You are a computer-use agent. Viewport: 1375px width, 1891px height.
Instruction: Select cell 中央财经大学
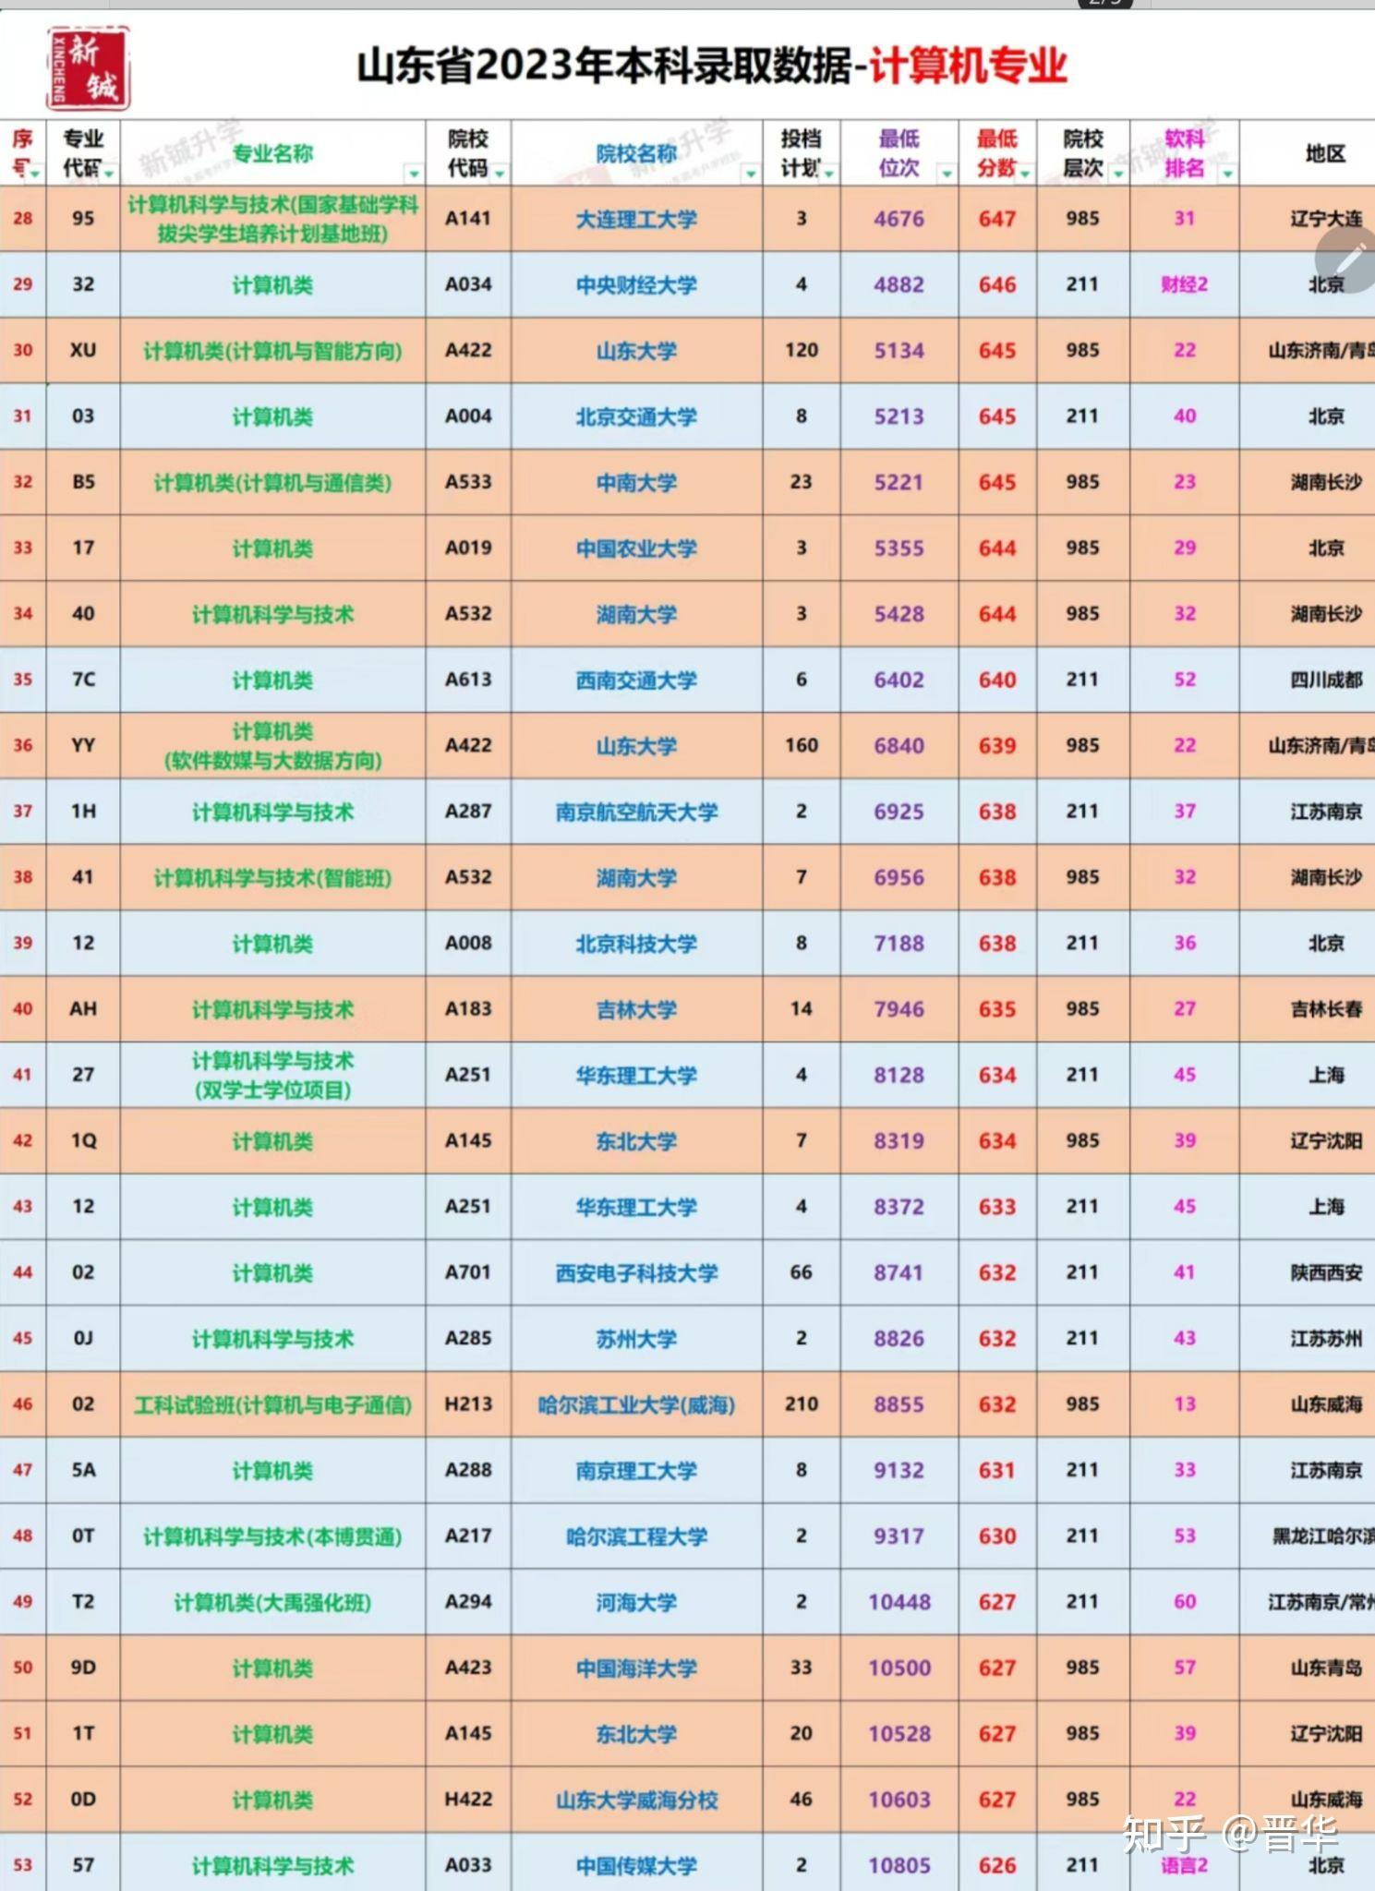pos(636,285)
